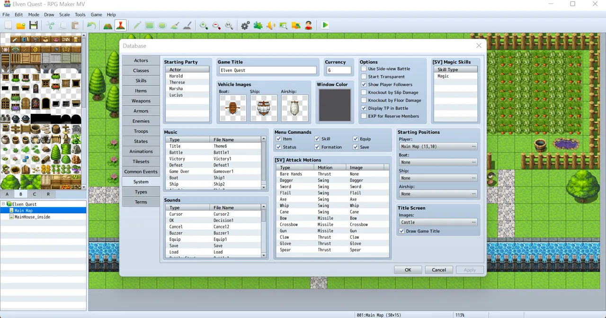Viewport: 606px width, 318px height.
Task: Open the Character Generator icon
Action: click(309, 26)
